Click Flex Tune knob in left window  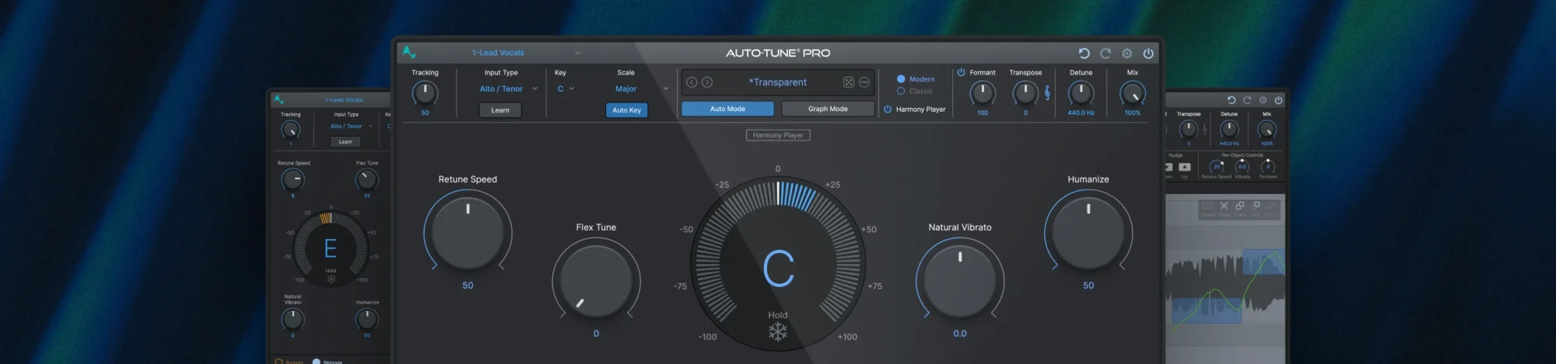tap(367, 180)
